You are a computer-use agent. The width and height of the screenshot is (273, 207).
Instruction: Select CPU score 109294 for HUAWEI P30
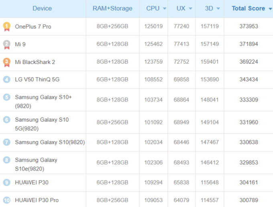click(153, 183)
